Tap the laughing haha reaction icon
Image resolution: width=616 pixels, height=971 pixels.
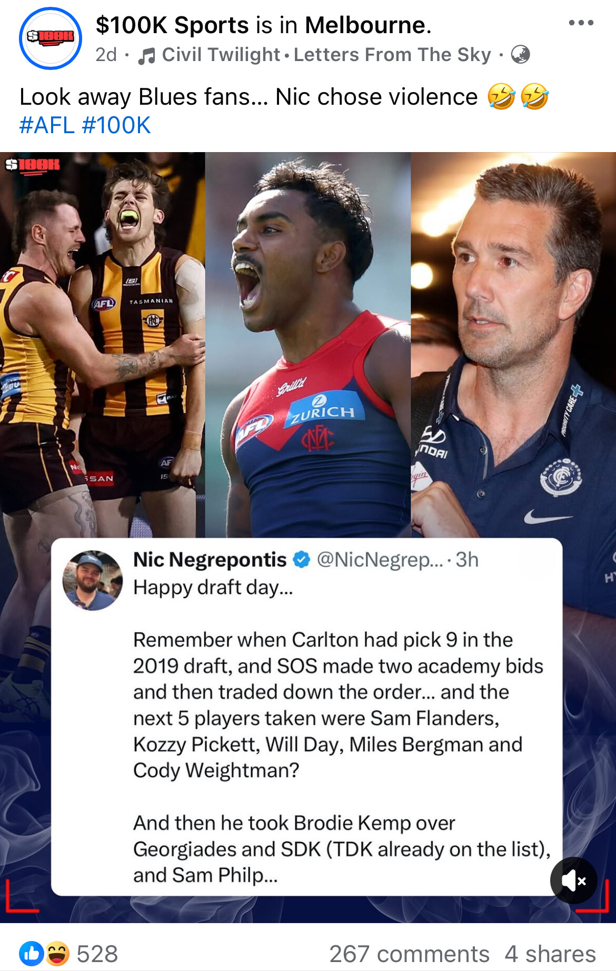click(x=57, y=954)
